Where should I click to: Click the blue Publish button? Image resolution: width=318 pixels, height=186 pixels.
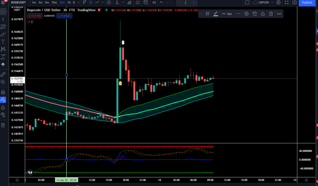click(307, 3)
